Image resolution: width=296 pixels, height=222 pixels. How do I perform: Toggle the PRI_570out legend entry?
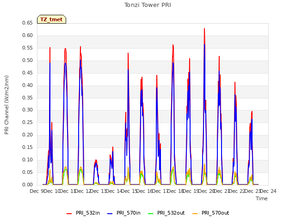pos(210,213)
